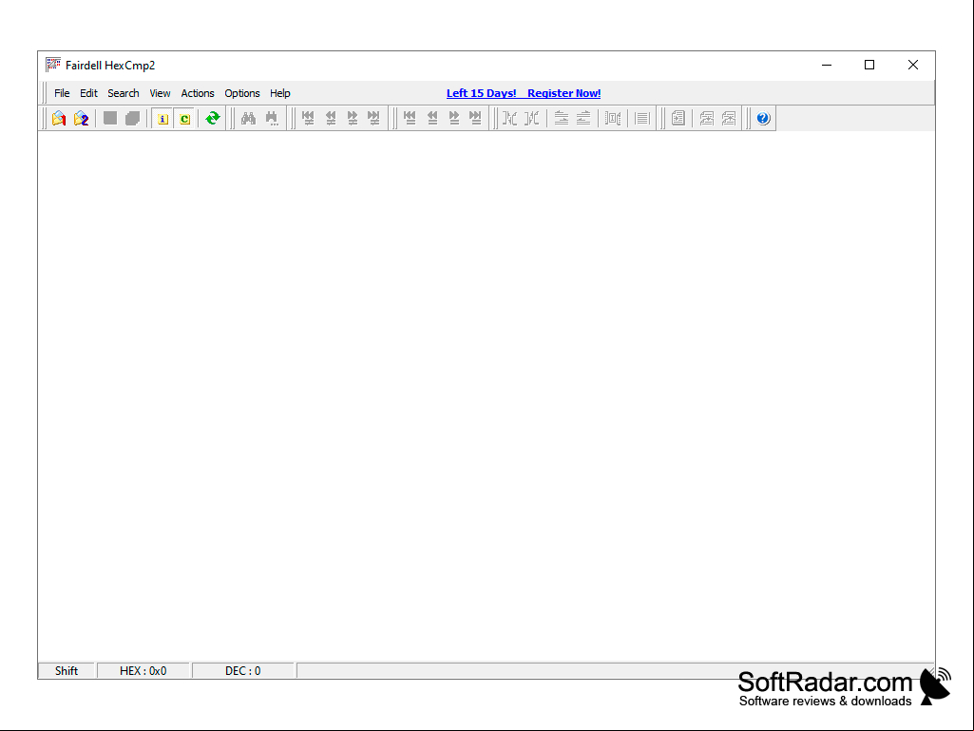Click the green refresh arrows icon
The height and width of the screenshot is (731, 974).
pos(213,118)
